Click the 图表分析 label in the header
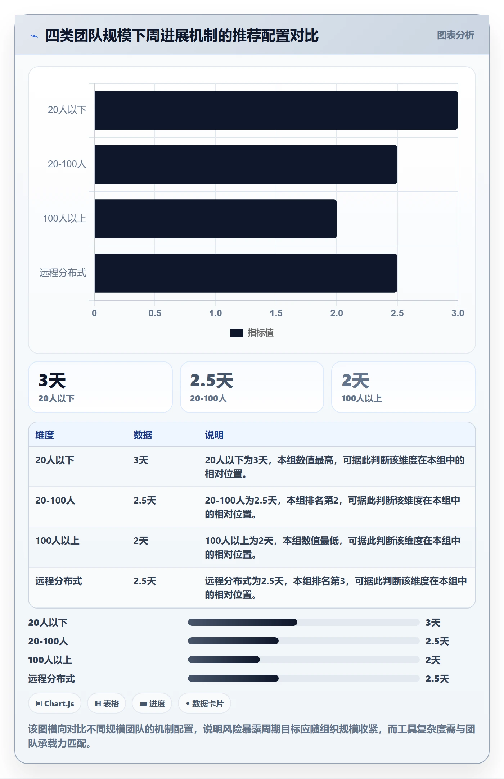The image size is (504, 779). click(x=455, y=35)
